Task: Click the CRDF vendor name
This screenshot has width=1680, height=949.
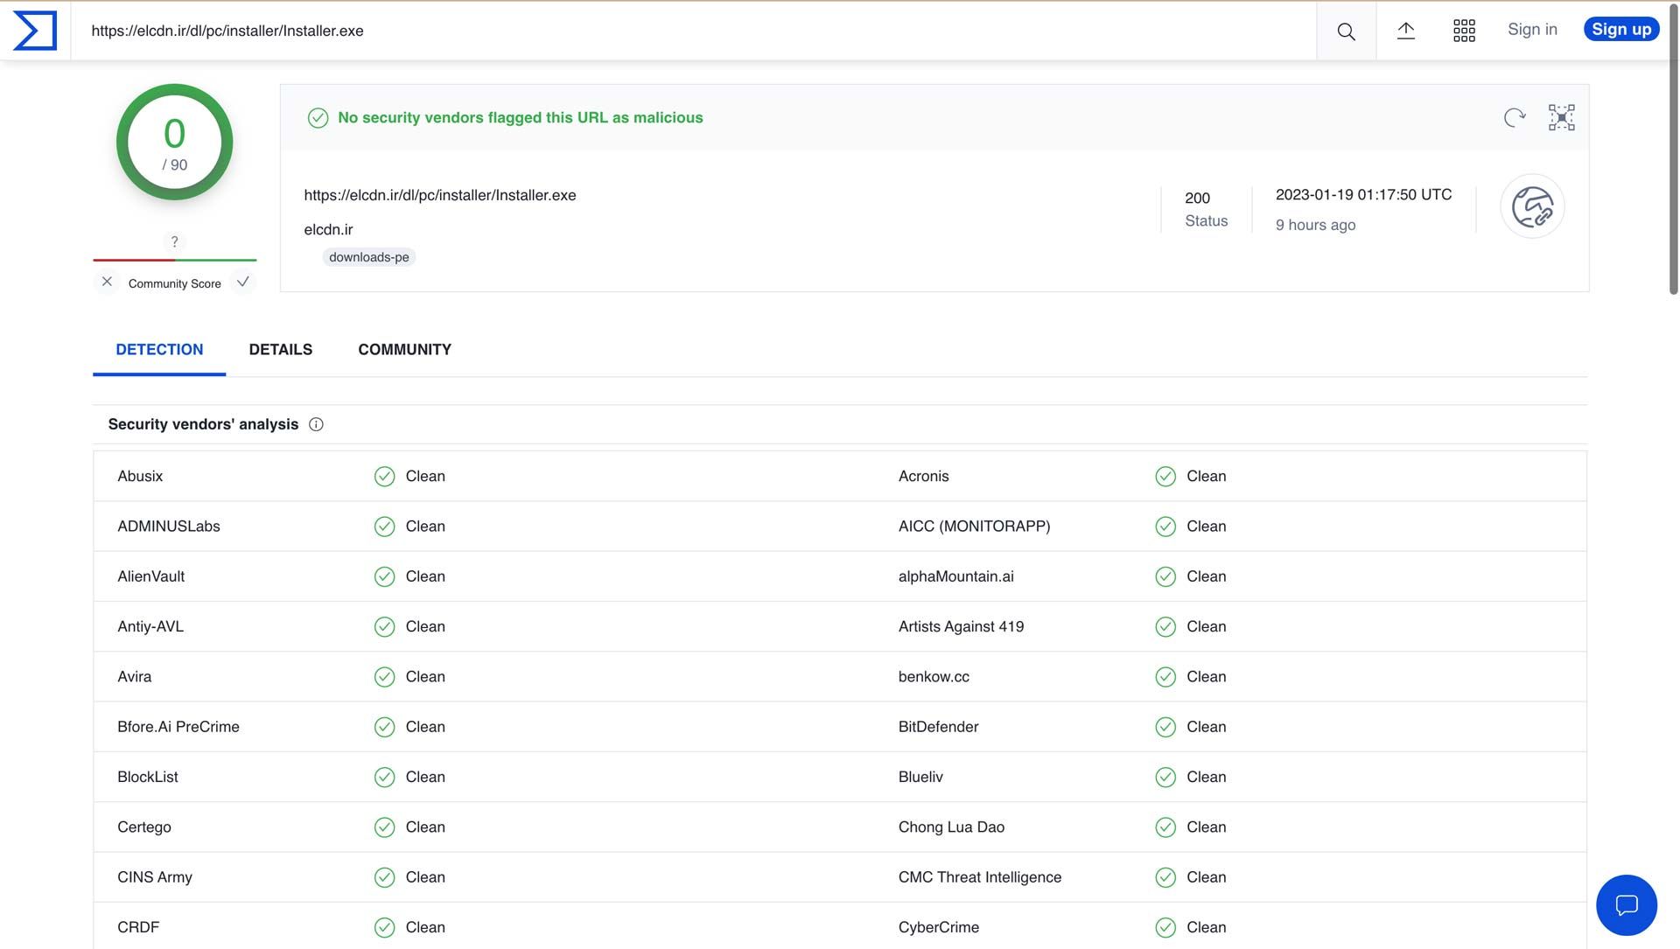Action: click(138, 927)
